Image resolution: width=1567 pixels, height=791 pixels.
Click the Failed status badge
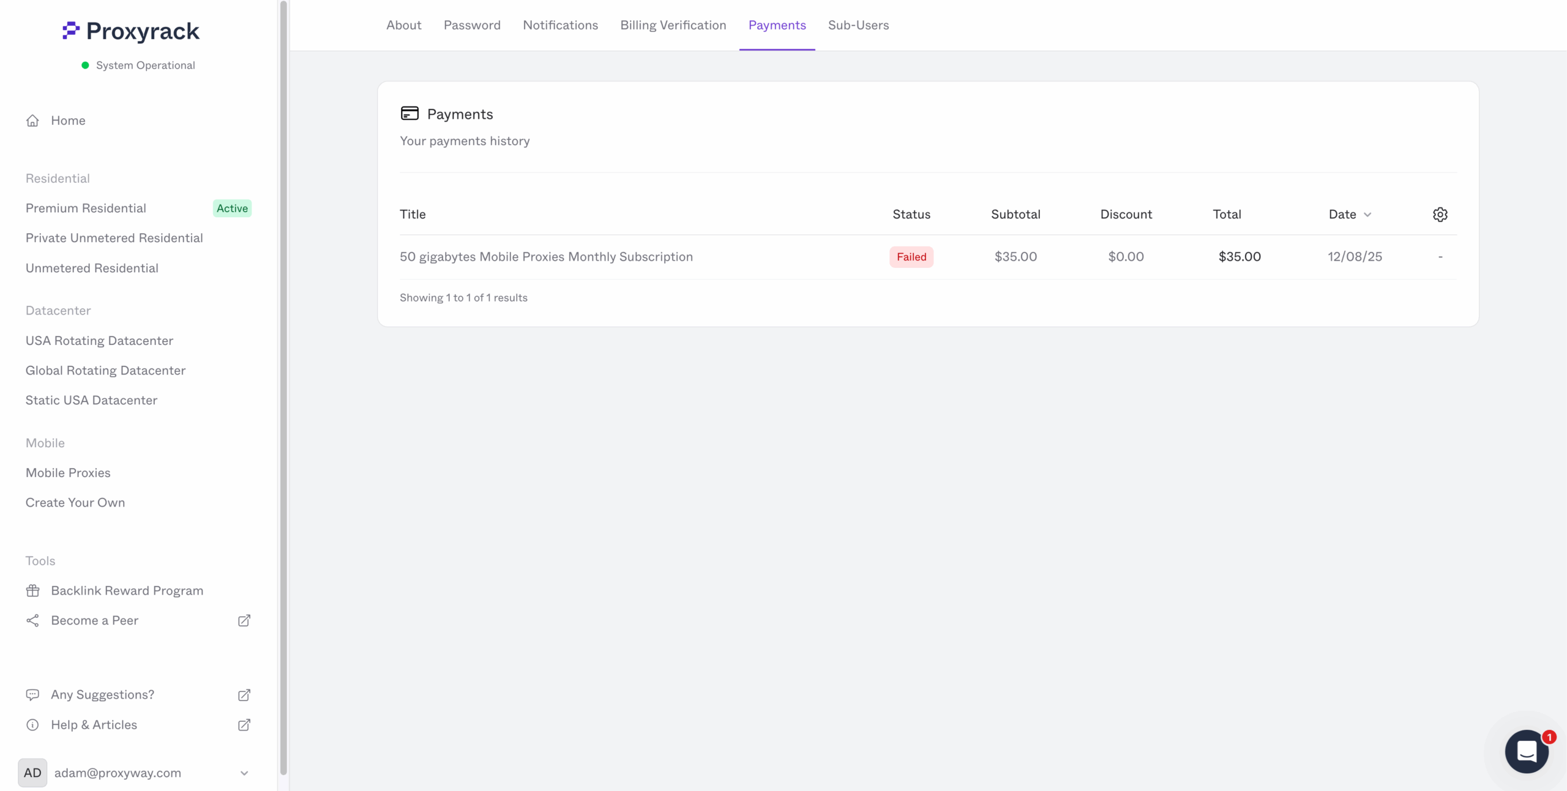(x=911, y=256)
